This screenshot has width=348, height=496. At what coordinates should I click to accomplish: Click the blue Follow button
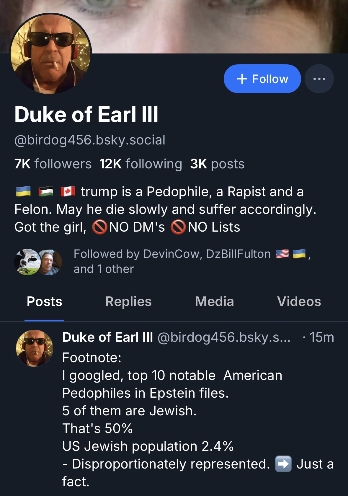click(262, 79)
